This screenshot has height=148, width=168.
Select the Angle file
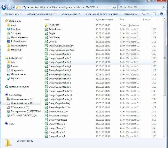click(52, 33)
